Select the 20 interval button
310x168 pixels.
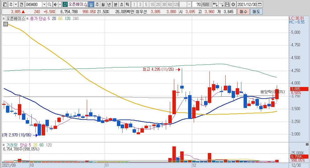(x=158, y=4)
